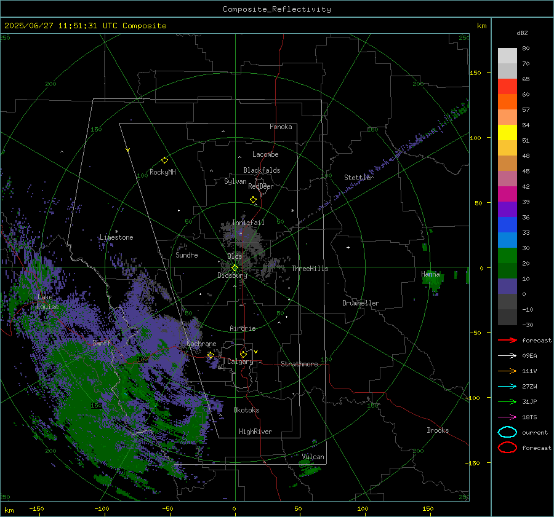Click the cyan current ellipse legend icon
The width and height of the screenshot is (554, 517).
507,432
